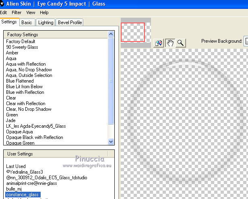Open the Filter menu
This screenshot has width=248, height=199.
tap(17, 12)
